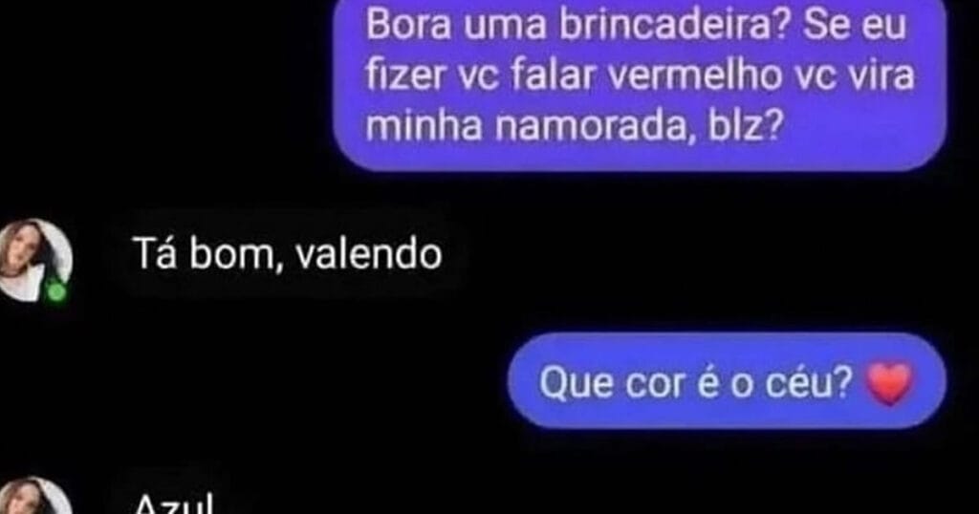Select the "Que cor é o céu?" bubble

727,380
